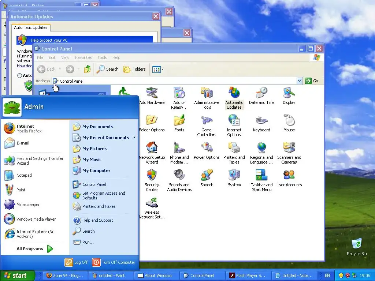This screenshot has height=281, width=375.
Task: Click Turn Off Computer button
Action: (114, 262)
